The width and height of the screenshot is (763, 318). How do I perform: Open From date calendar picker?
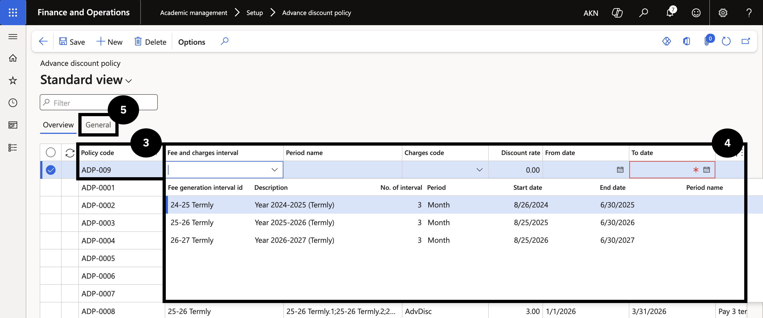(620, 170)
